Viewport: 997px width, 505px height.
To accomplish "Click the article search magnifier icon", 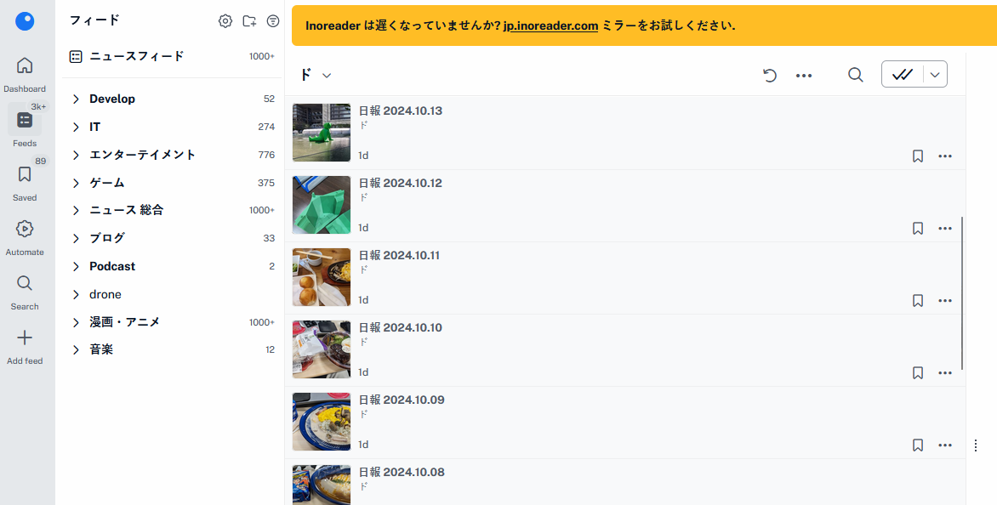I will pos(855,75).
